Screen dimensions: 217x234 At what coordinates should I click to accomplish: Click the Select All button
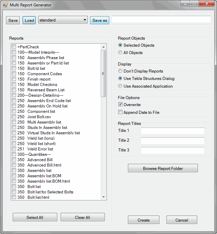point(35,217)
